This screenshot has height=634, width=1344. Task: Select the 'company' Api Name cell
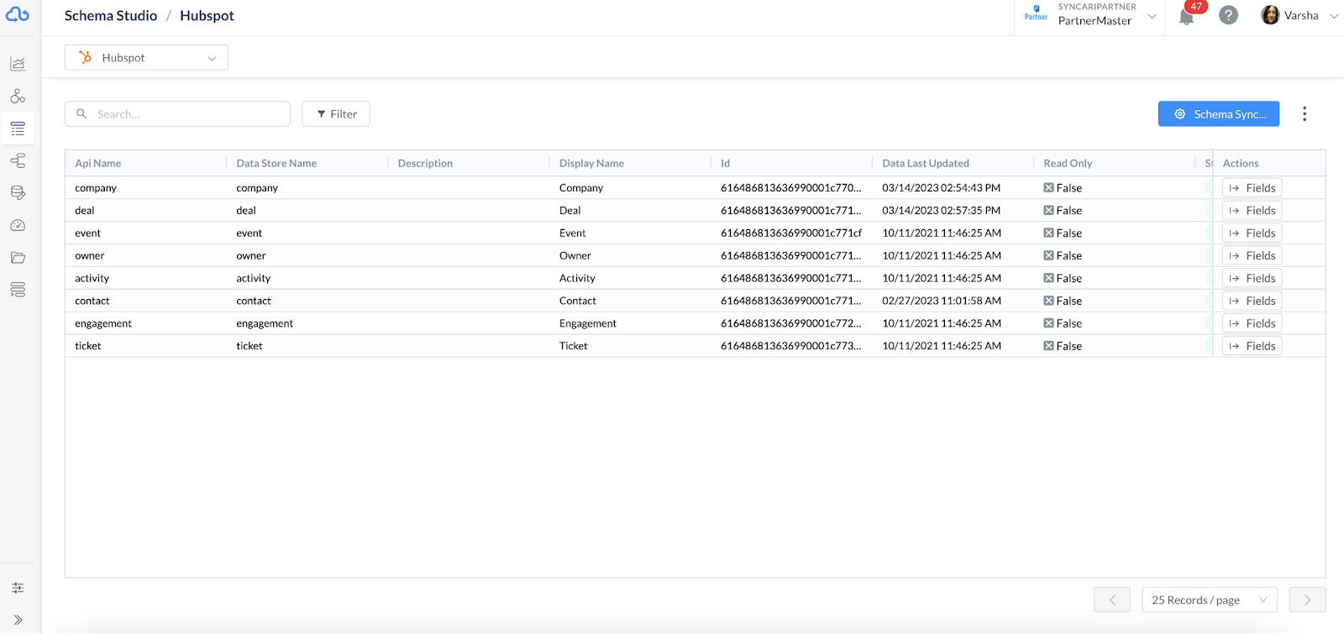tap(96, 188)
